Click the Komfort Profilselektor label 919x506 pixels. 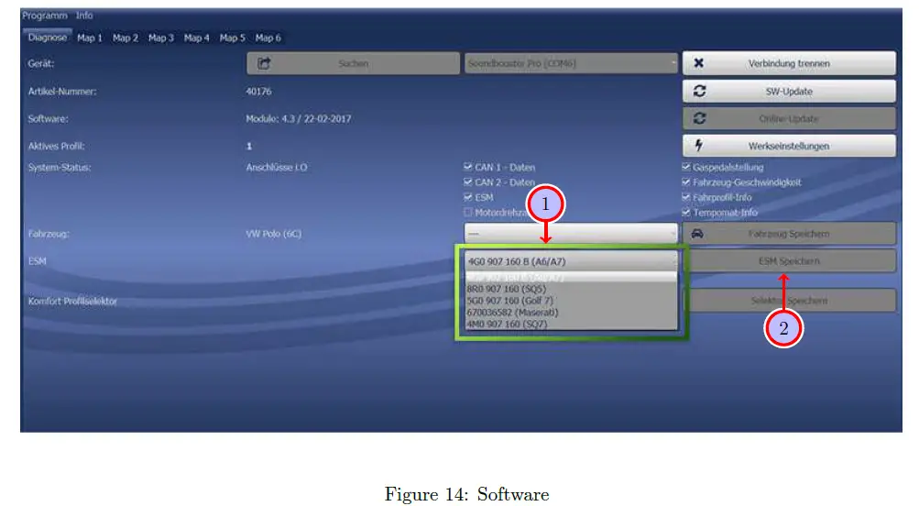tap(72, 302)
